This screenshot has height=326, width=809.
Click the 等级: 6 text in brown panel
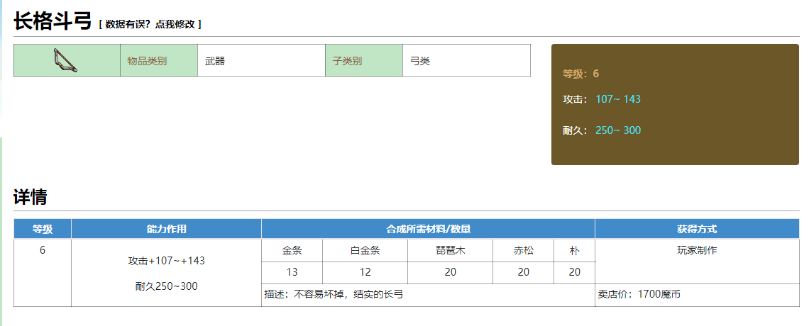(581, 74)
